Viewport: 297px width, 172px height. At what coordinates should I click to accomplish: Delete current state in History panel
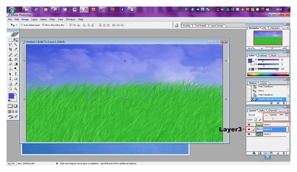pyautogui.click(x=283, y=103)
